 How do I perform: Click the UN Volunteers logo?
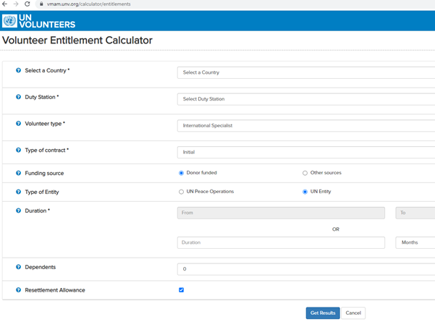pos(38,21)
